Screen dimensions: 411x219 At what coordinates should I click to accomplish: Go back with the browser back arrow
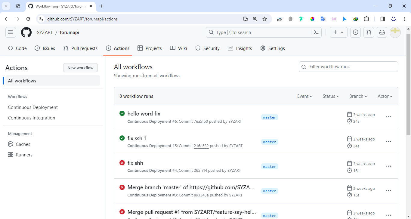point(7,19)
